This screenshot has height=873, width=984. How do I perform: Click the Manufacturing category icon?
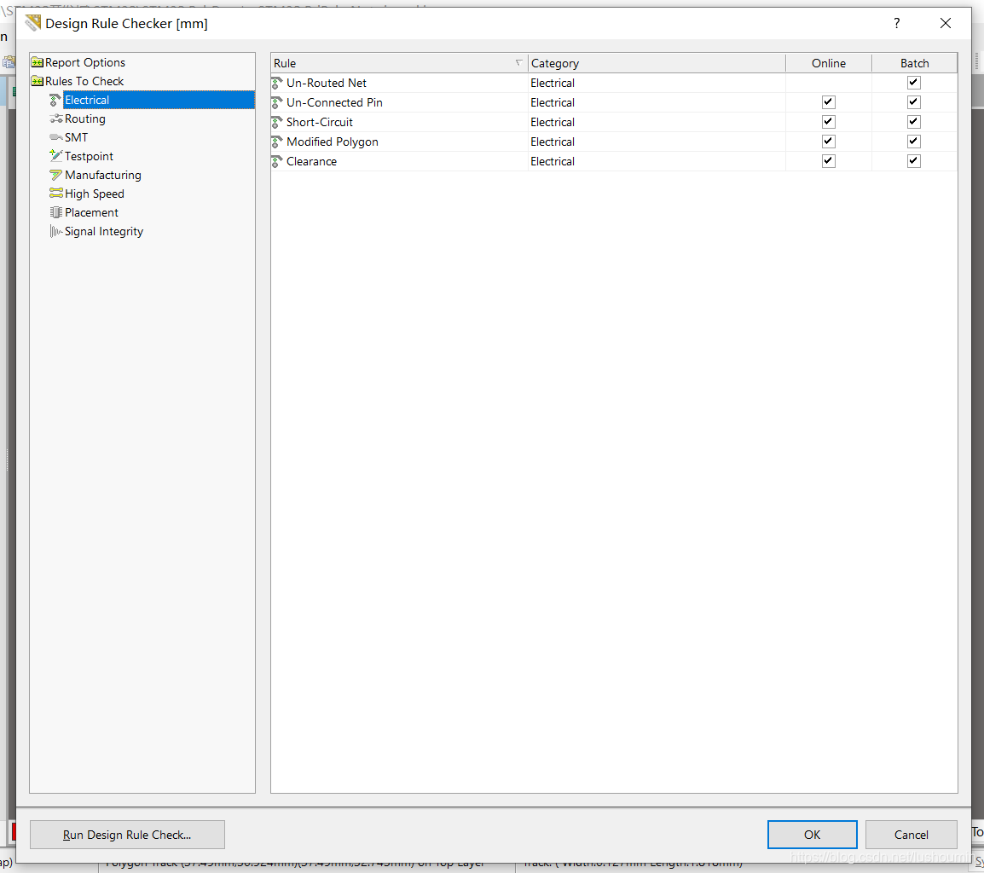coord(56,175)
